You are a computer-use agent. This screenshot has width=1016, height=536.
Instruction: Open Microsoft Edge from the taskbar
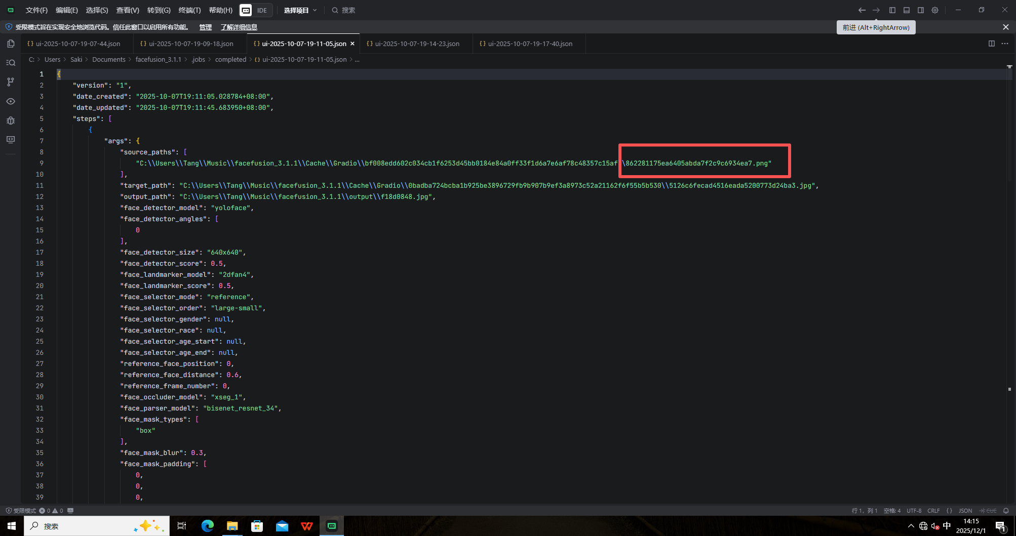tap(207, 526)
